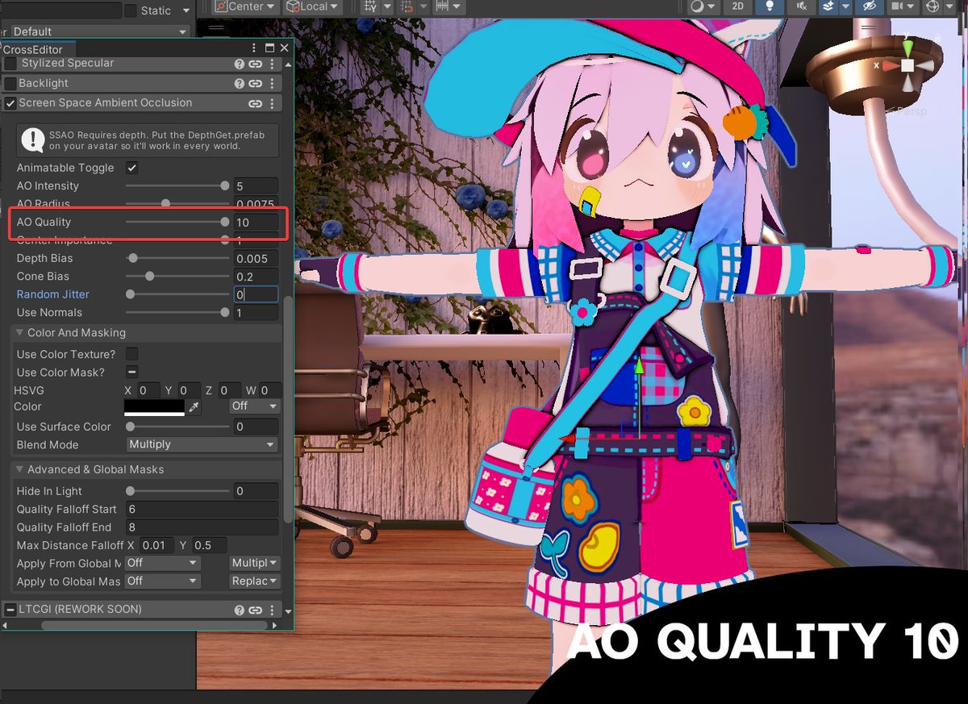Open scene gizmos sphere icon
Viewport: 968px width, 704px height.
tap(933, 6)
